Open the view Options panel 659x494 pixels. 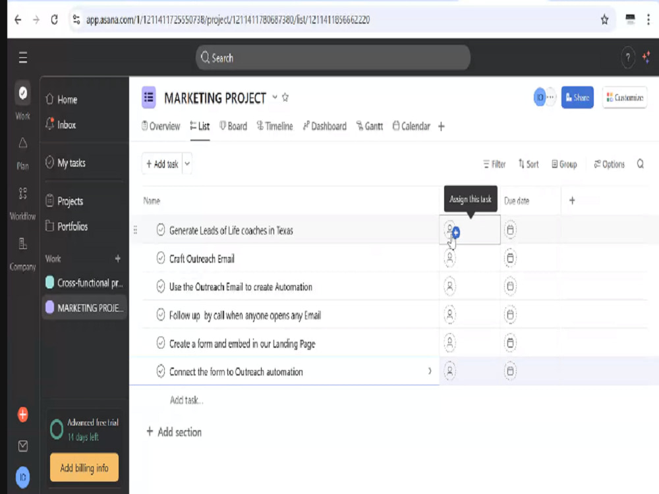point(610,164)
